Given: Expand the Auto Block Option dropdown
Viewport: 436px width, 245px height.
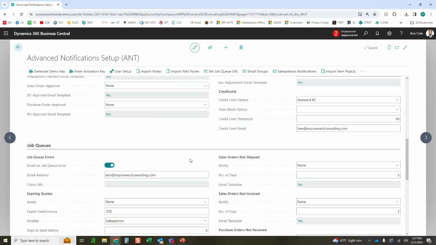Looking at the screenshot, I should (397, 109).
